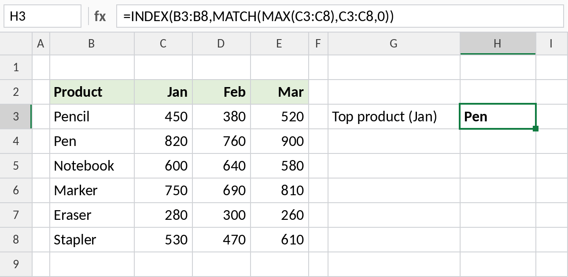Click Pencil's Mar value 520
568x277 pixels.
point(280,117)
